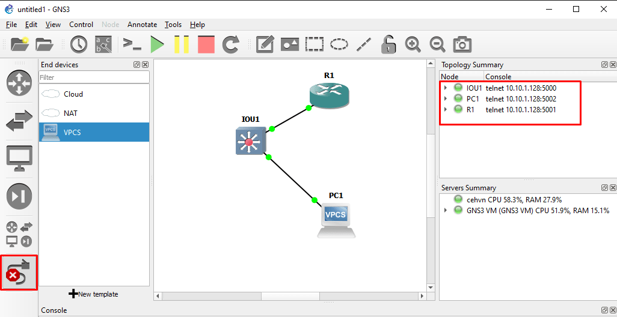This screenshot has height=317, width=617.
Task: Select the add note tool
Action: (265, 44)
